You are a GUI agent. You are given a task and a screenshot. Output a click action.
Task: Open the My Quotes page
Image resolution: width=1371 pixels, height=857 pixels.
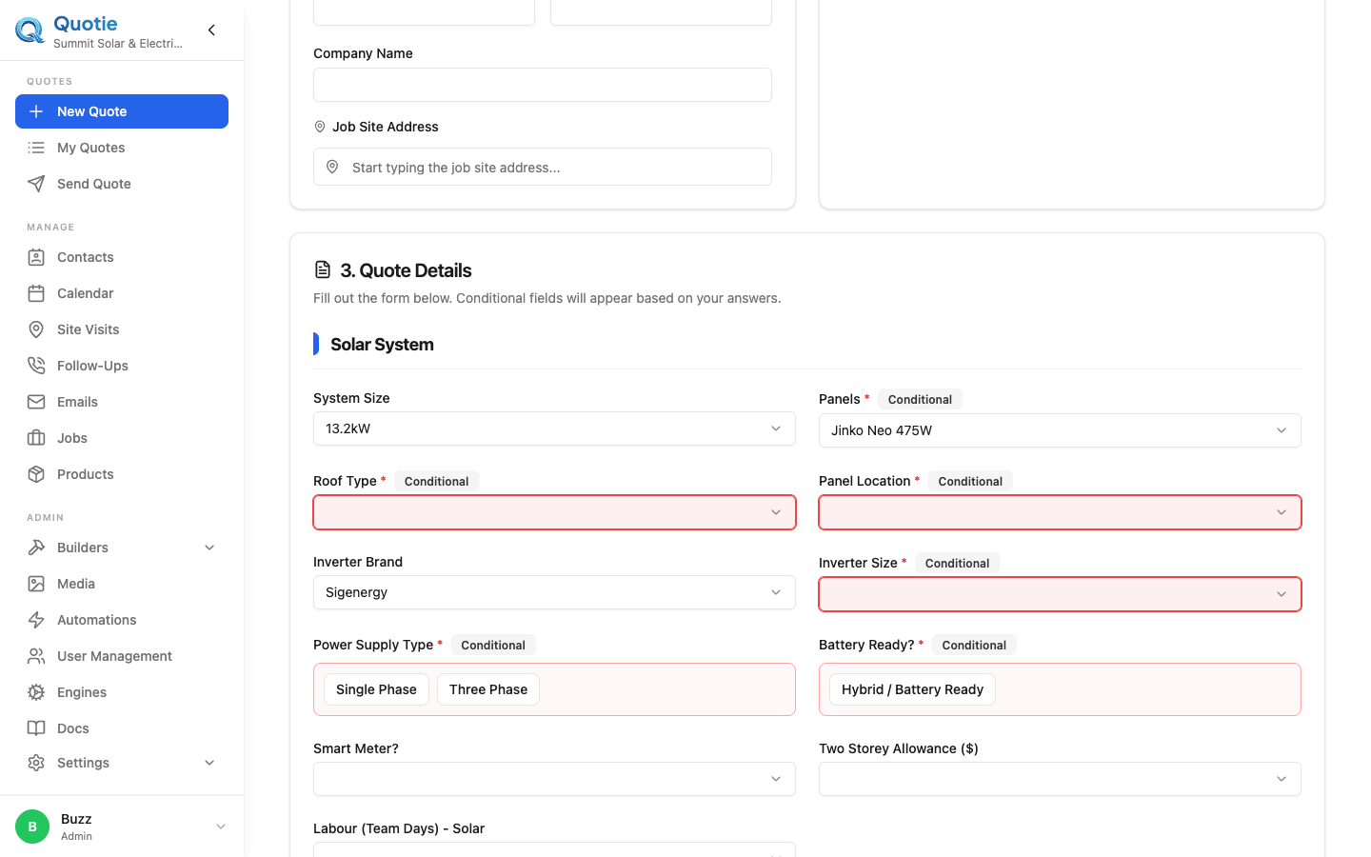click(122, 148)
